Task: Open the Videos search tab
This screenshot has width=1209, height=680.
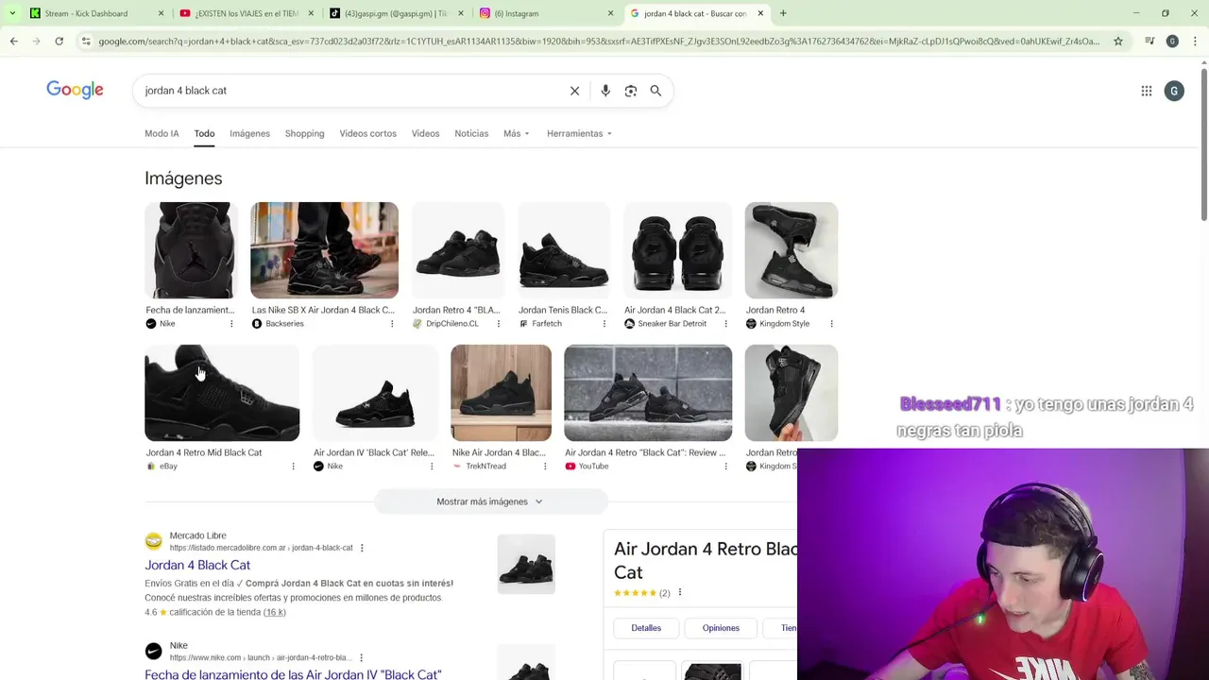Action: pyautogui.click(x=425, y=133)
